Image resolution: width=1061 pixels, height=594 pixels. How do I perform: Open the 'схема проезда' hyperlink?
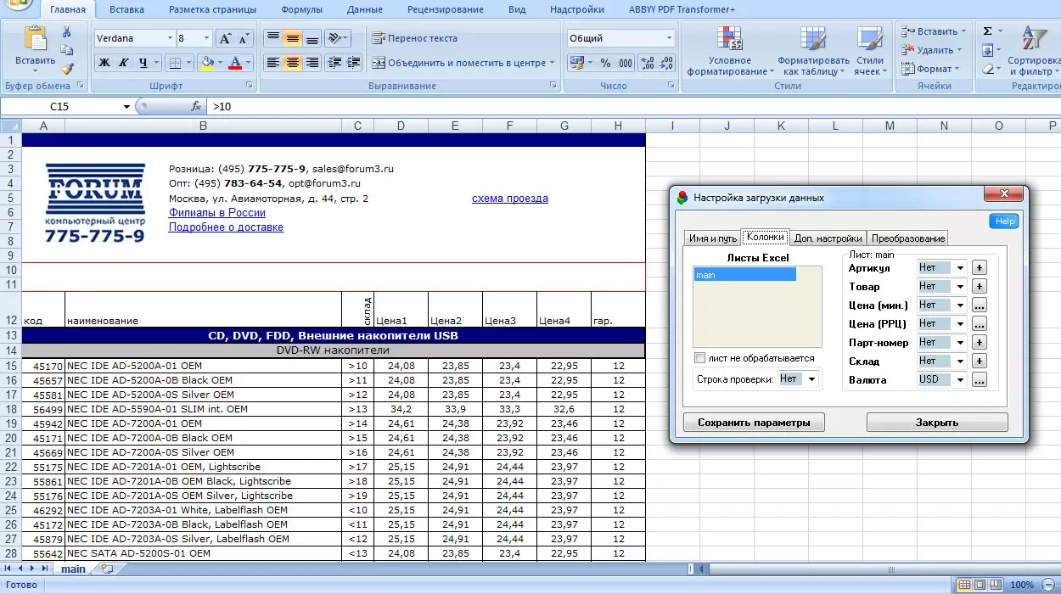pyautogui.click(x=509, y=199)
